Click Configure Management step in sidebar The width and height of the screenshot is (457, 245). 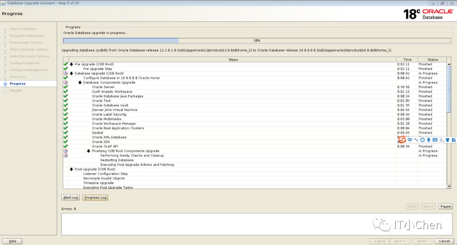(x=29, y=70)
